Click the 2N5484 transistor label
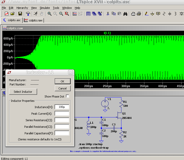The width and height of the screenshot is (184, 160). (x=127, y=118)
